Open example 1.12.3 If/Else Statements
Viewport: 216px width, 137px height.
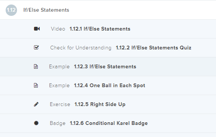[105, 67]
